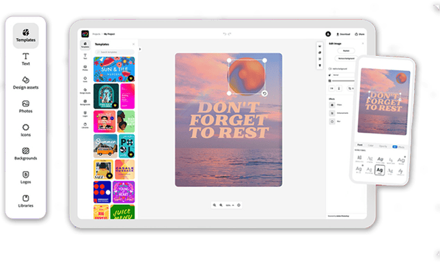Viewport: 440px width, 262px height.
Task: Flip the image vertically in Edit image panel
Action: (339, 88)
